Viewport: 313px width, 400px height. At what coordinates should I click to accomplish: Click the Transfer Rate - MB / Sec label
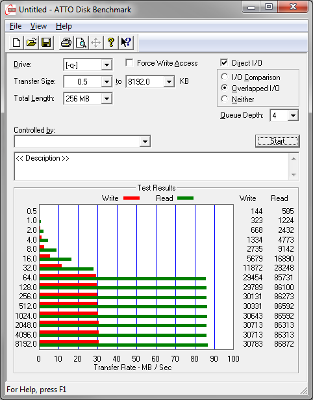132,367
